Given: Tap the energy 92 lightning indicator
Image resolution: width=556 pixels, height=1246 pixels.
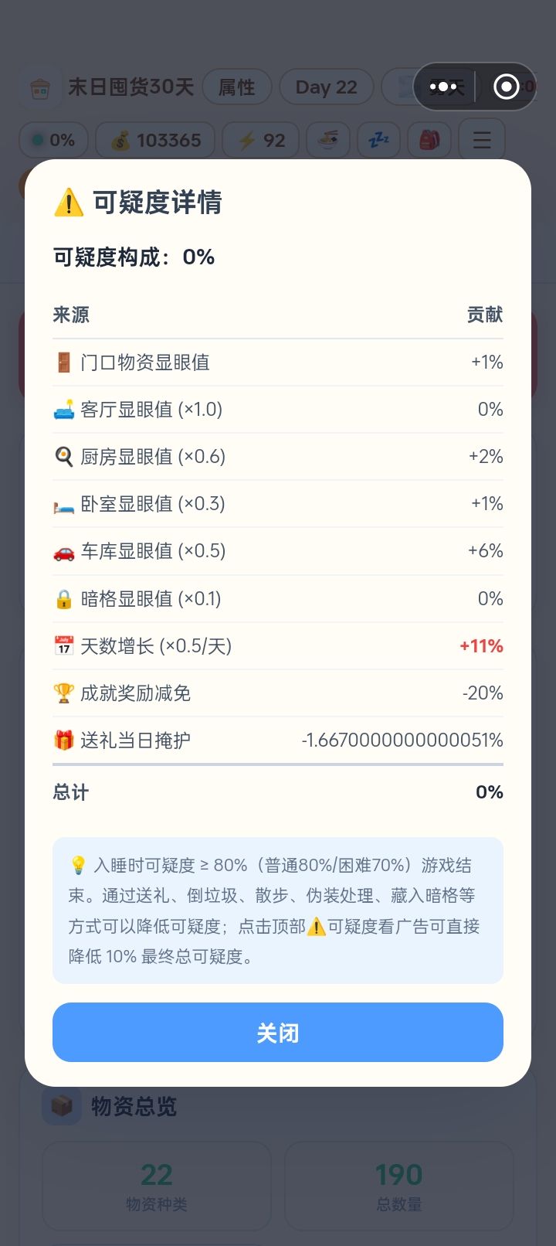Looking at the screenshot, I should point(261,140).
